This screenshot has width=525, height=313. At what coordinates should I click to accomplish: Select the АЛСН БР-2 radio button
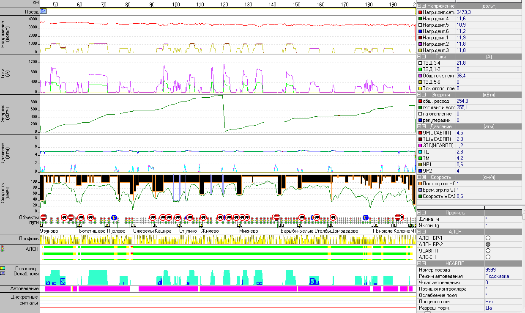[x=488, y=244]
